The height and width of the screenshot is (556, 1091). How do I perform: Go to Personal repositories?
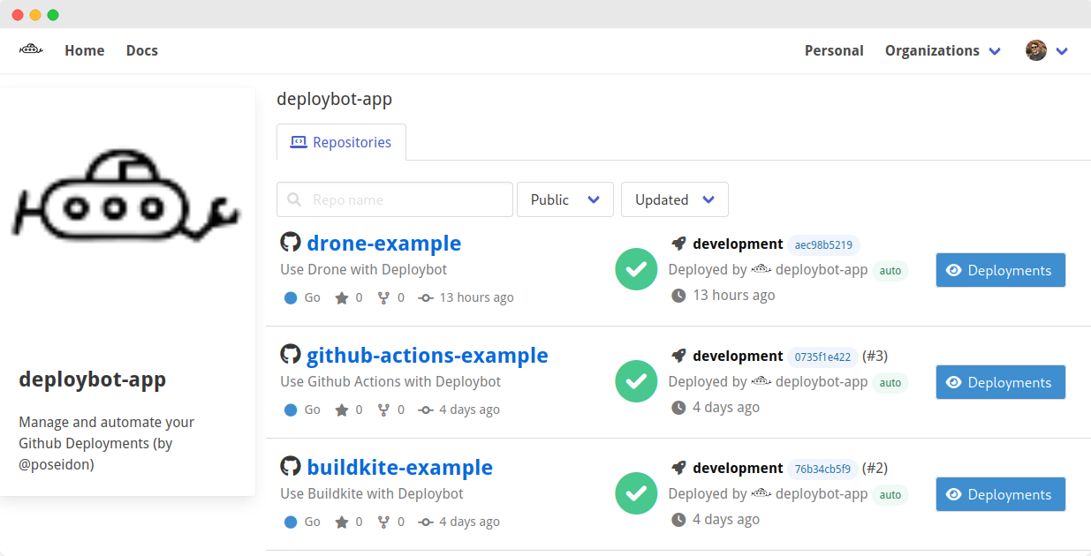click(x=834, y=50)
